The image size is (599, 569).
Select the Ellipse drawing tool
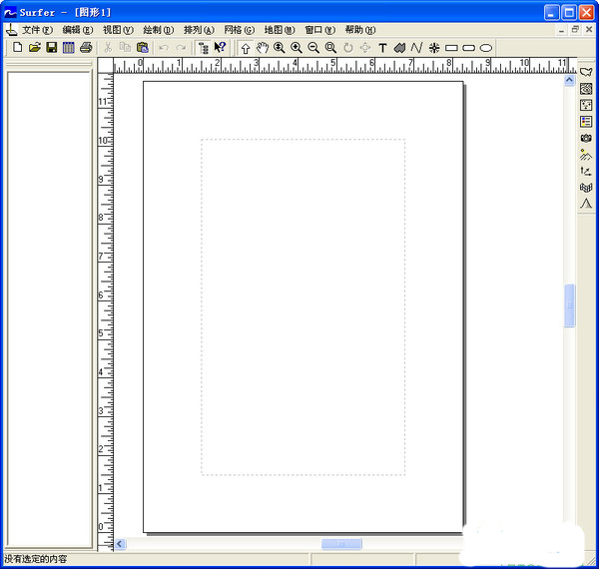click(485, 47)
